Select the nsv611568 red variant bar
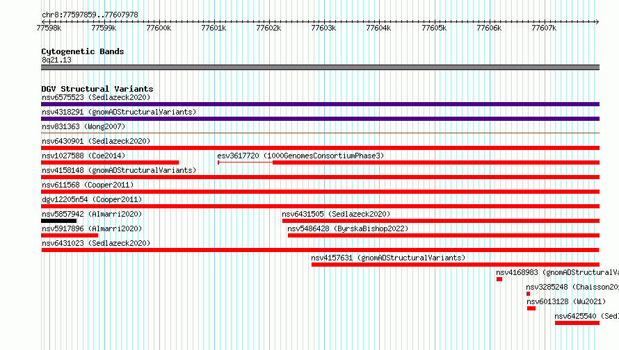 320,192
